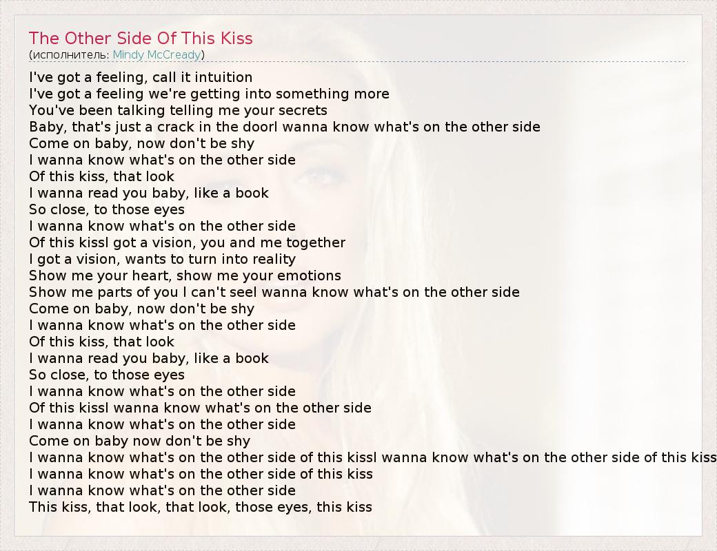717x551 pixels.
Task: Click the line "Show me your heart, show me your emotions"
Action: [185, 275]
